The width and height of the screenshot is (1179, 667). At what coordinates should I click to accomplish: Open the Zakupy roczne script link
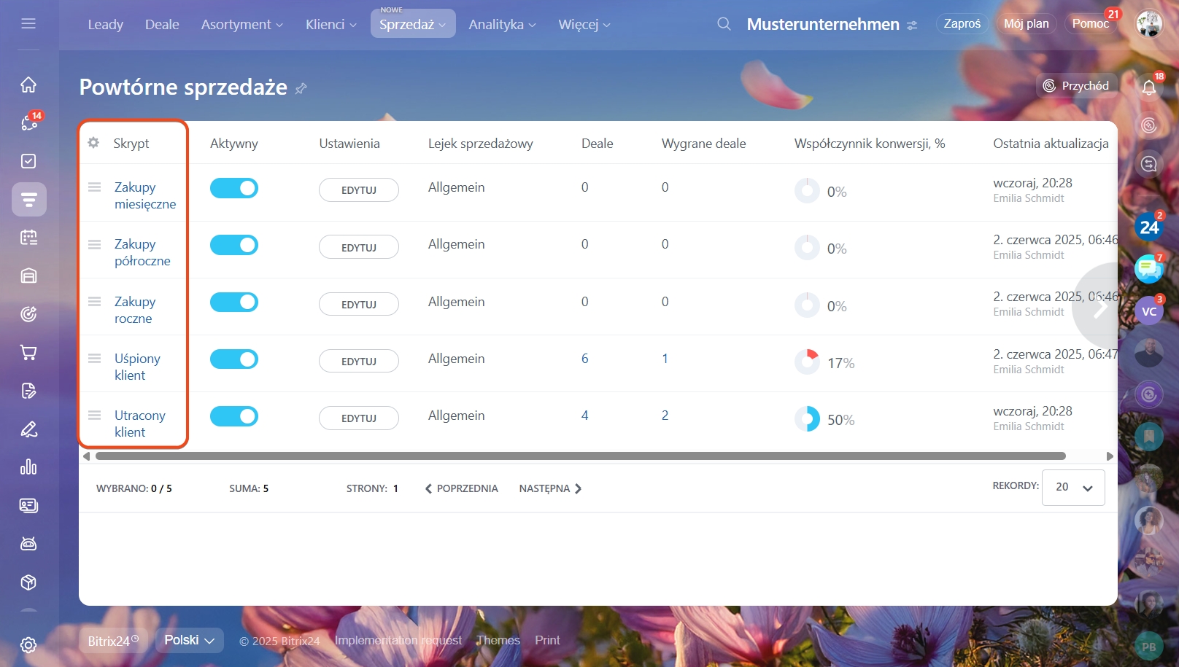coord(134,310)
